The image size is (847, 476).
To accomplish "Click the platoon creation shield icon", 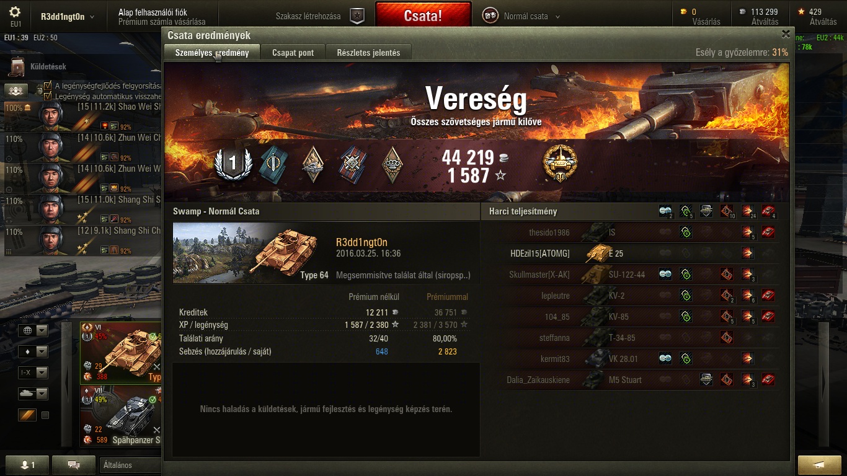I will point(357,16).
